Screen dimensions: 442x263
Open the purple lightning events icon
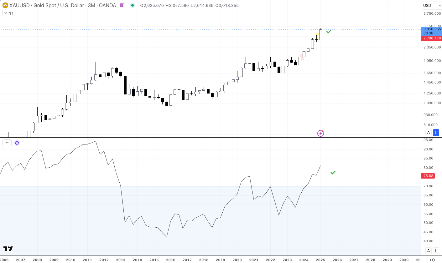320,134
